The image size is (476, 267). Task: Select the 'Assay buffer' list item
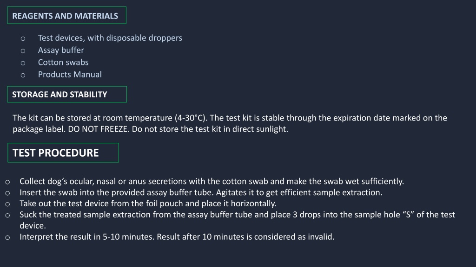pyautogui.click(x=61, y=50)
